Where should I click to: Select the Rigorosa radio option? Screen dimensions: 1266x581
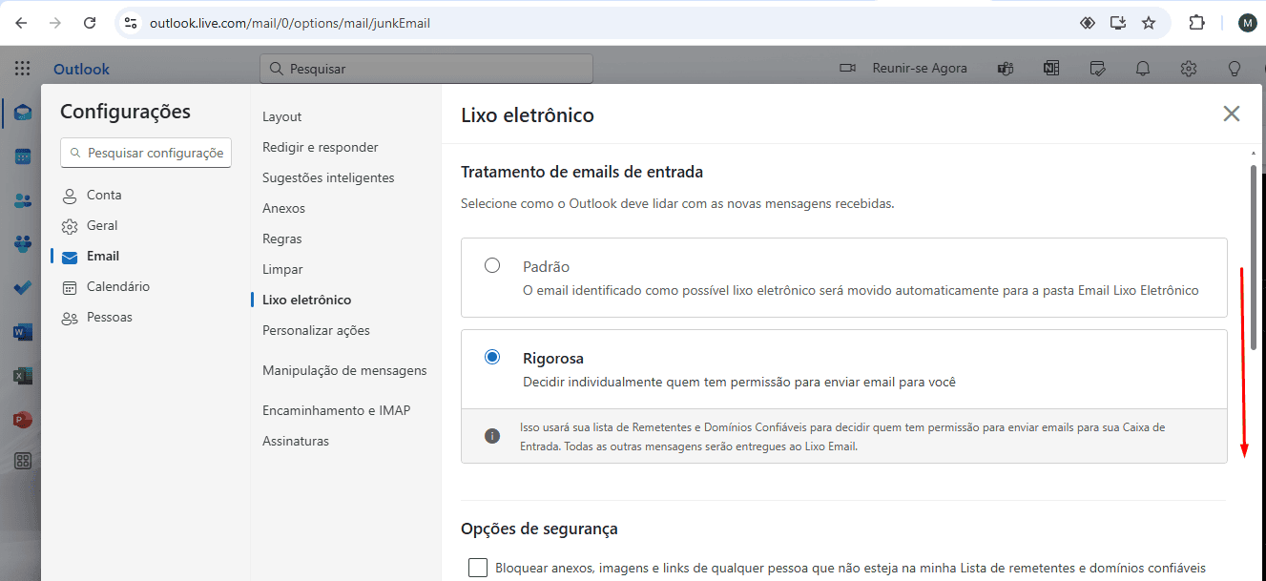click(492, 357)
